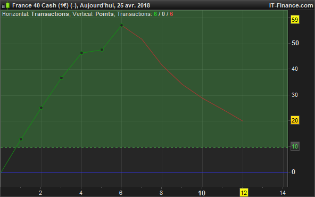Click the date 'Aujourd'hui, 25 avr. 2018'
Image resolution: width=315 pixels, height=197 pixels.
click(115, 5)
